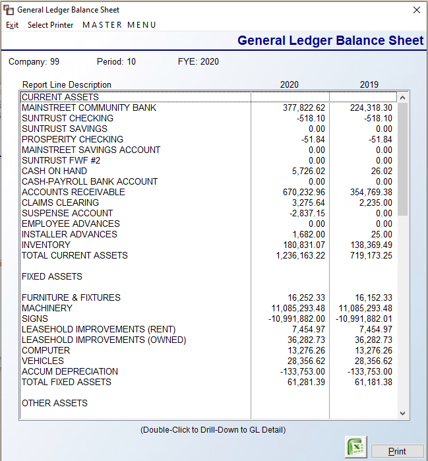Open the Exit menu
This screenshot has width=428, height=461.
pyautogui.click(x=12, y=25)
